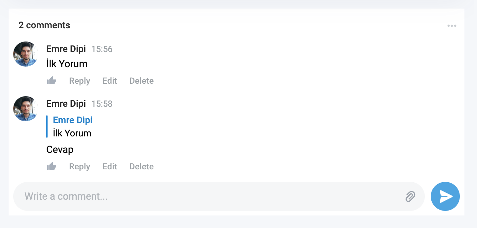477x228 pixels.
Task: Reply to the "İlk Yorum" comment
Action: pos(80,81)
